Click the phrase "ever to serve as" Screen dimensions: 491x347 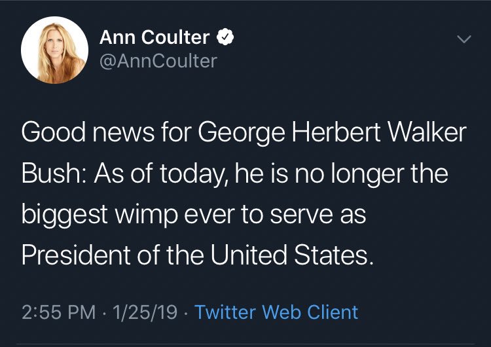[275, 214]
